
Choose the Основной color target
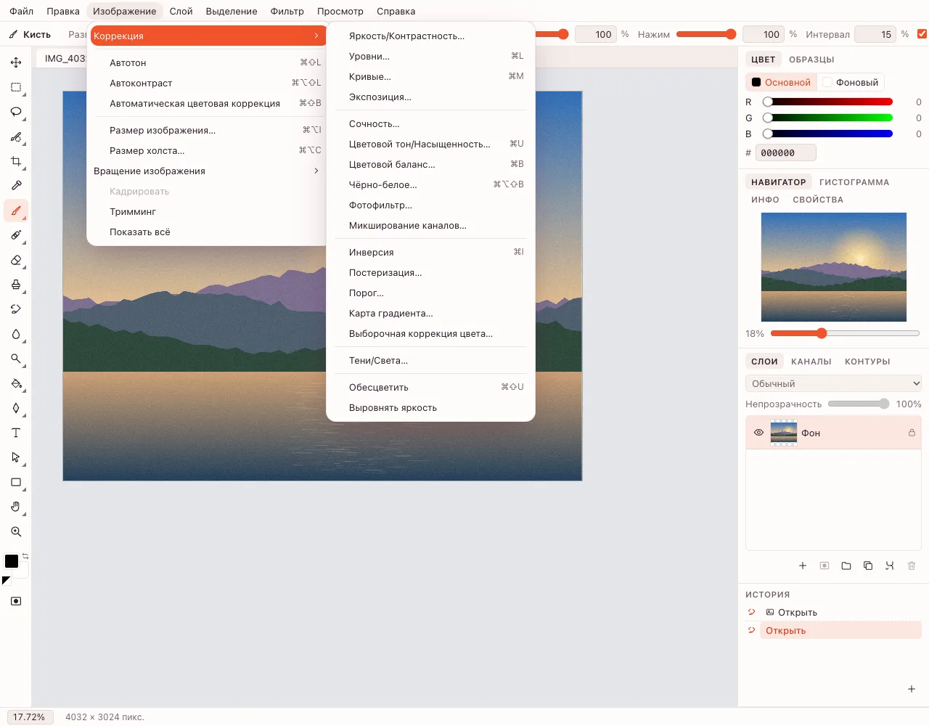[781, 82]
